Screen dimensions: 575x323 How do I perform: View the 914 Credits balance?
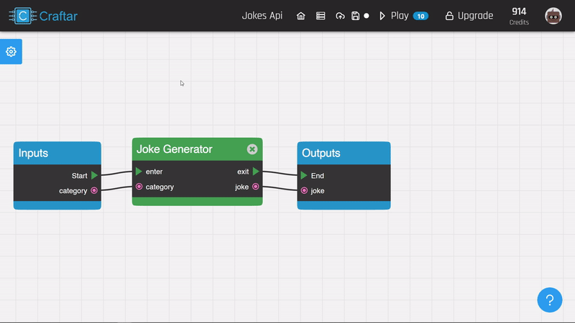[519, 16]
